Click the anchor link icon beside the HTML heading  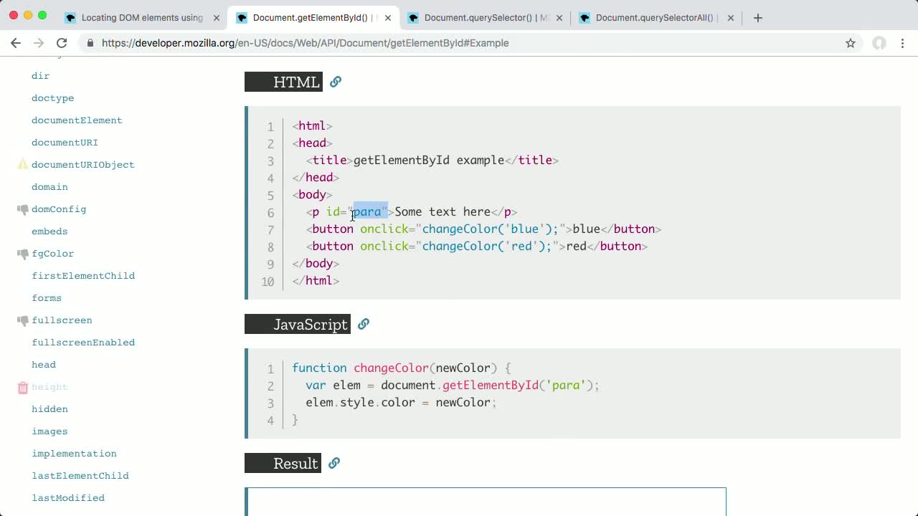point(335,82)
